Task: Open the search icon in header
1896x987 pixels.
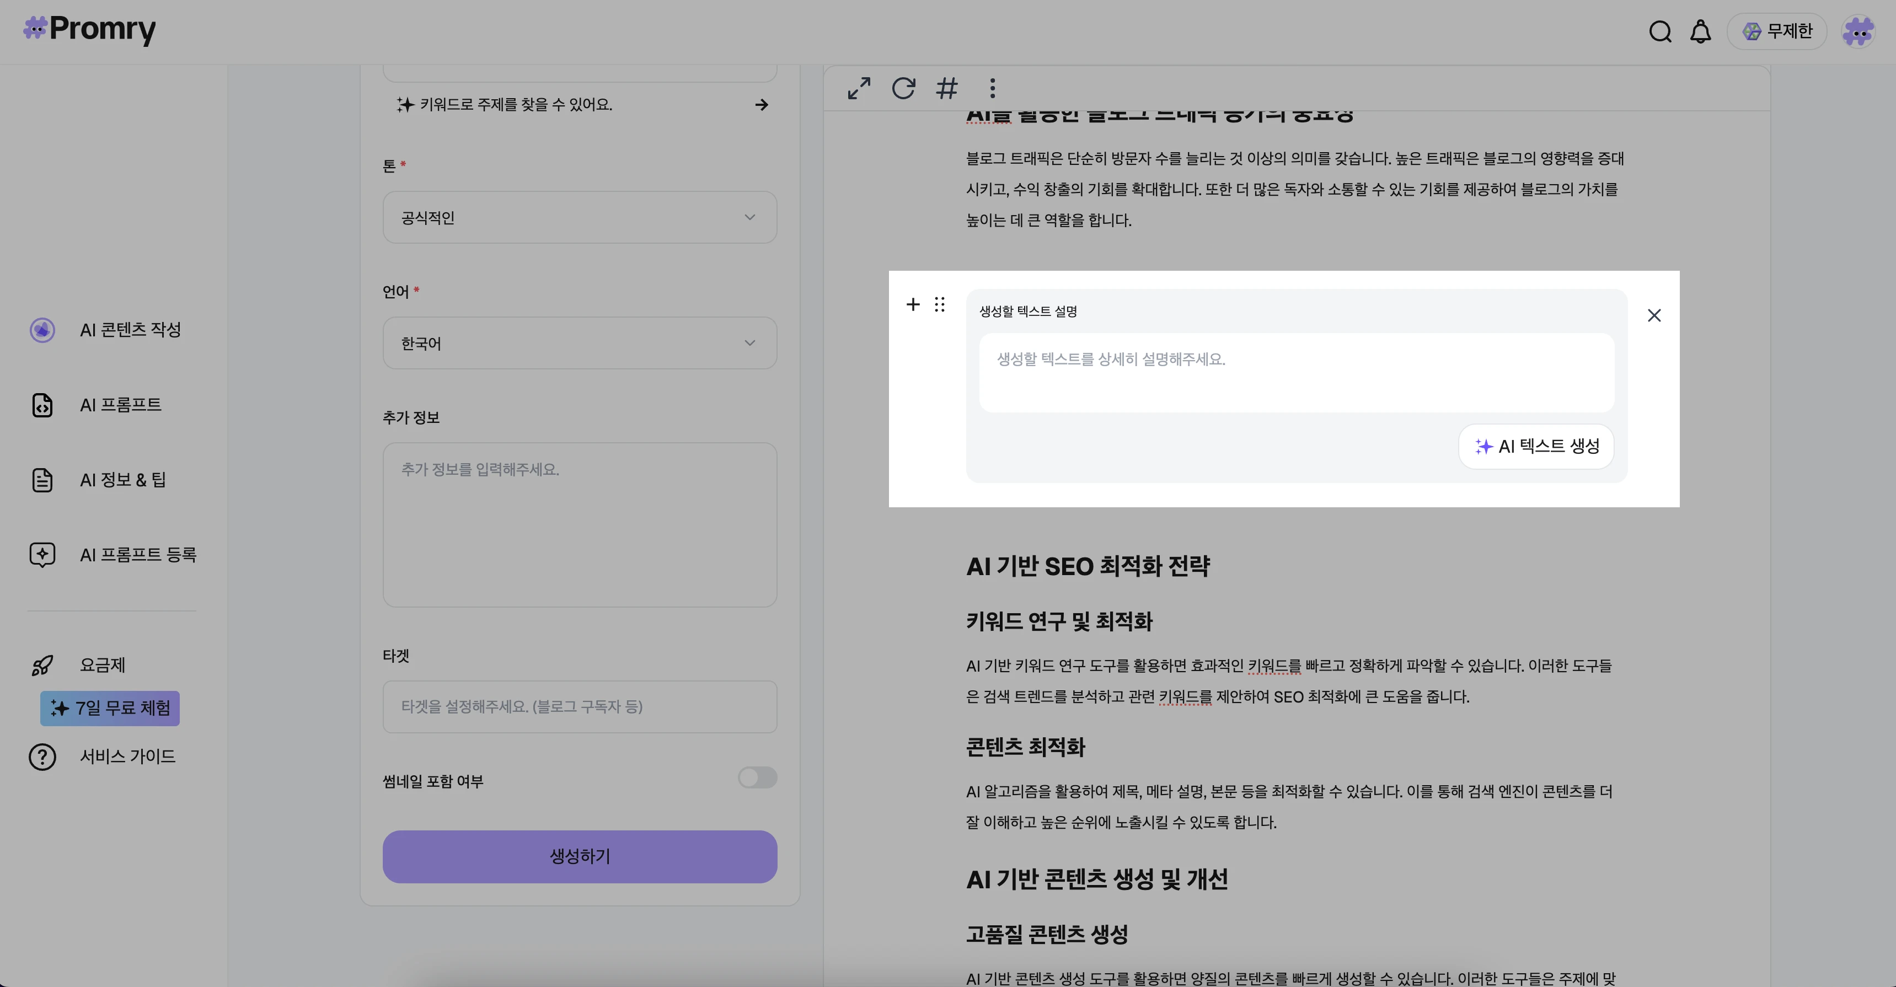Action: (1660, 31)
